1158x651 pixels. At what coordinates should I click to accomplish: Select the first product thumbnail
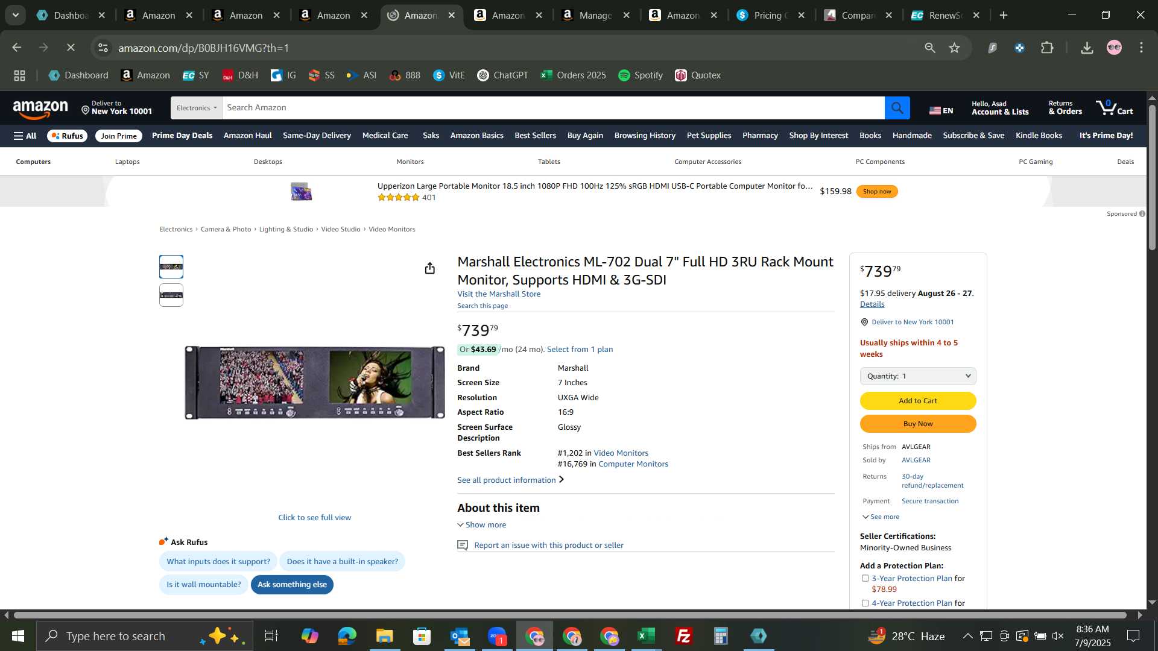[x=171, y=266]
